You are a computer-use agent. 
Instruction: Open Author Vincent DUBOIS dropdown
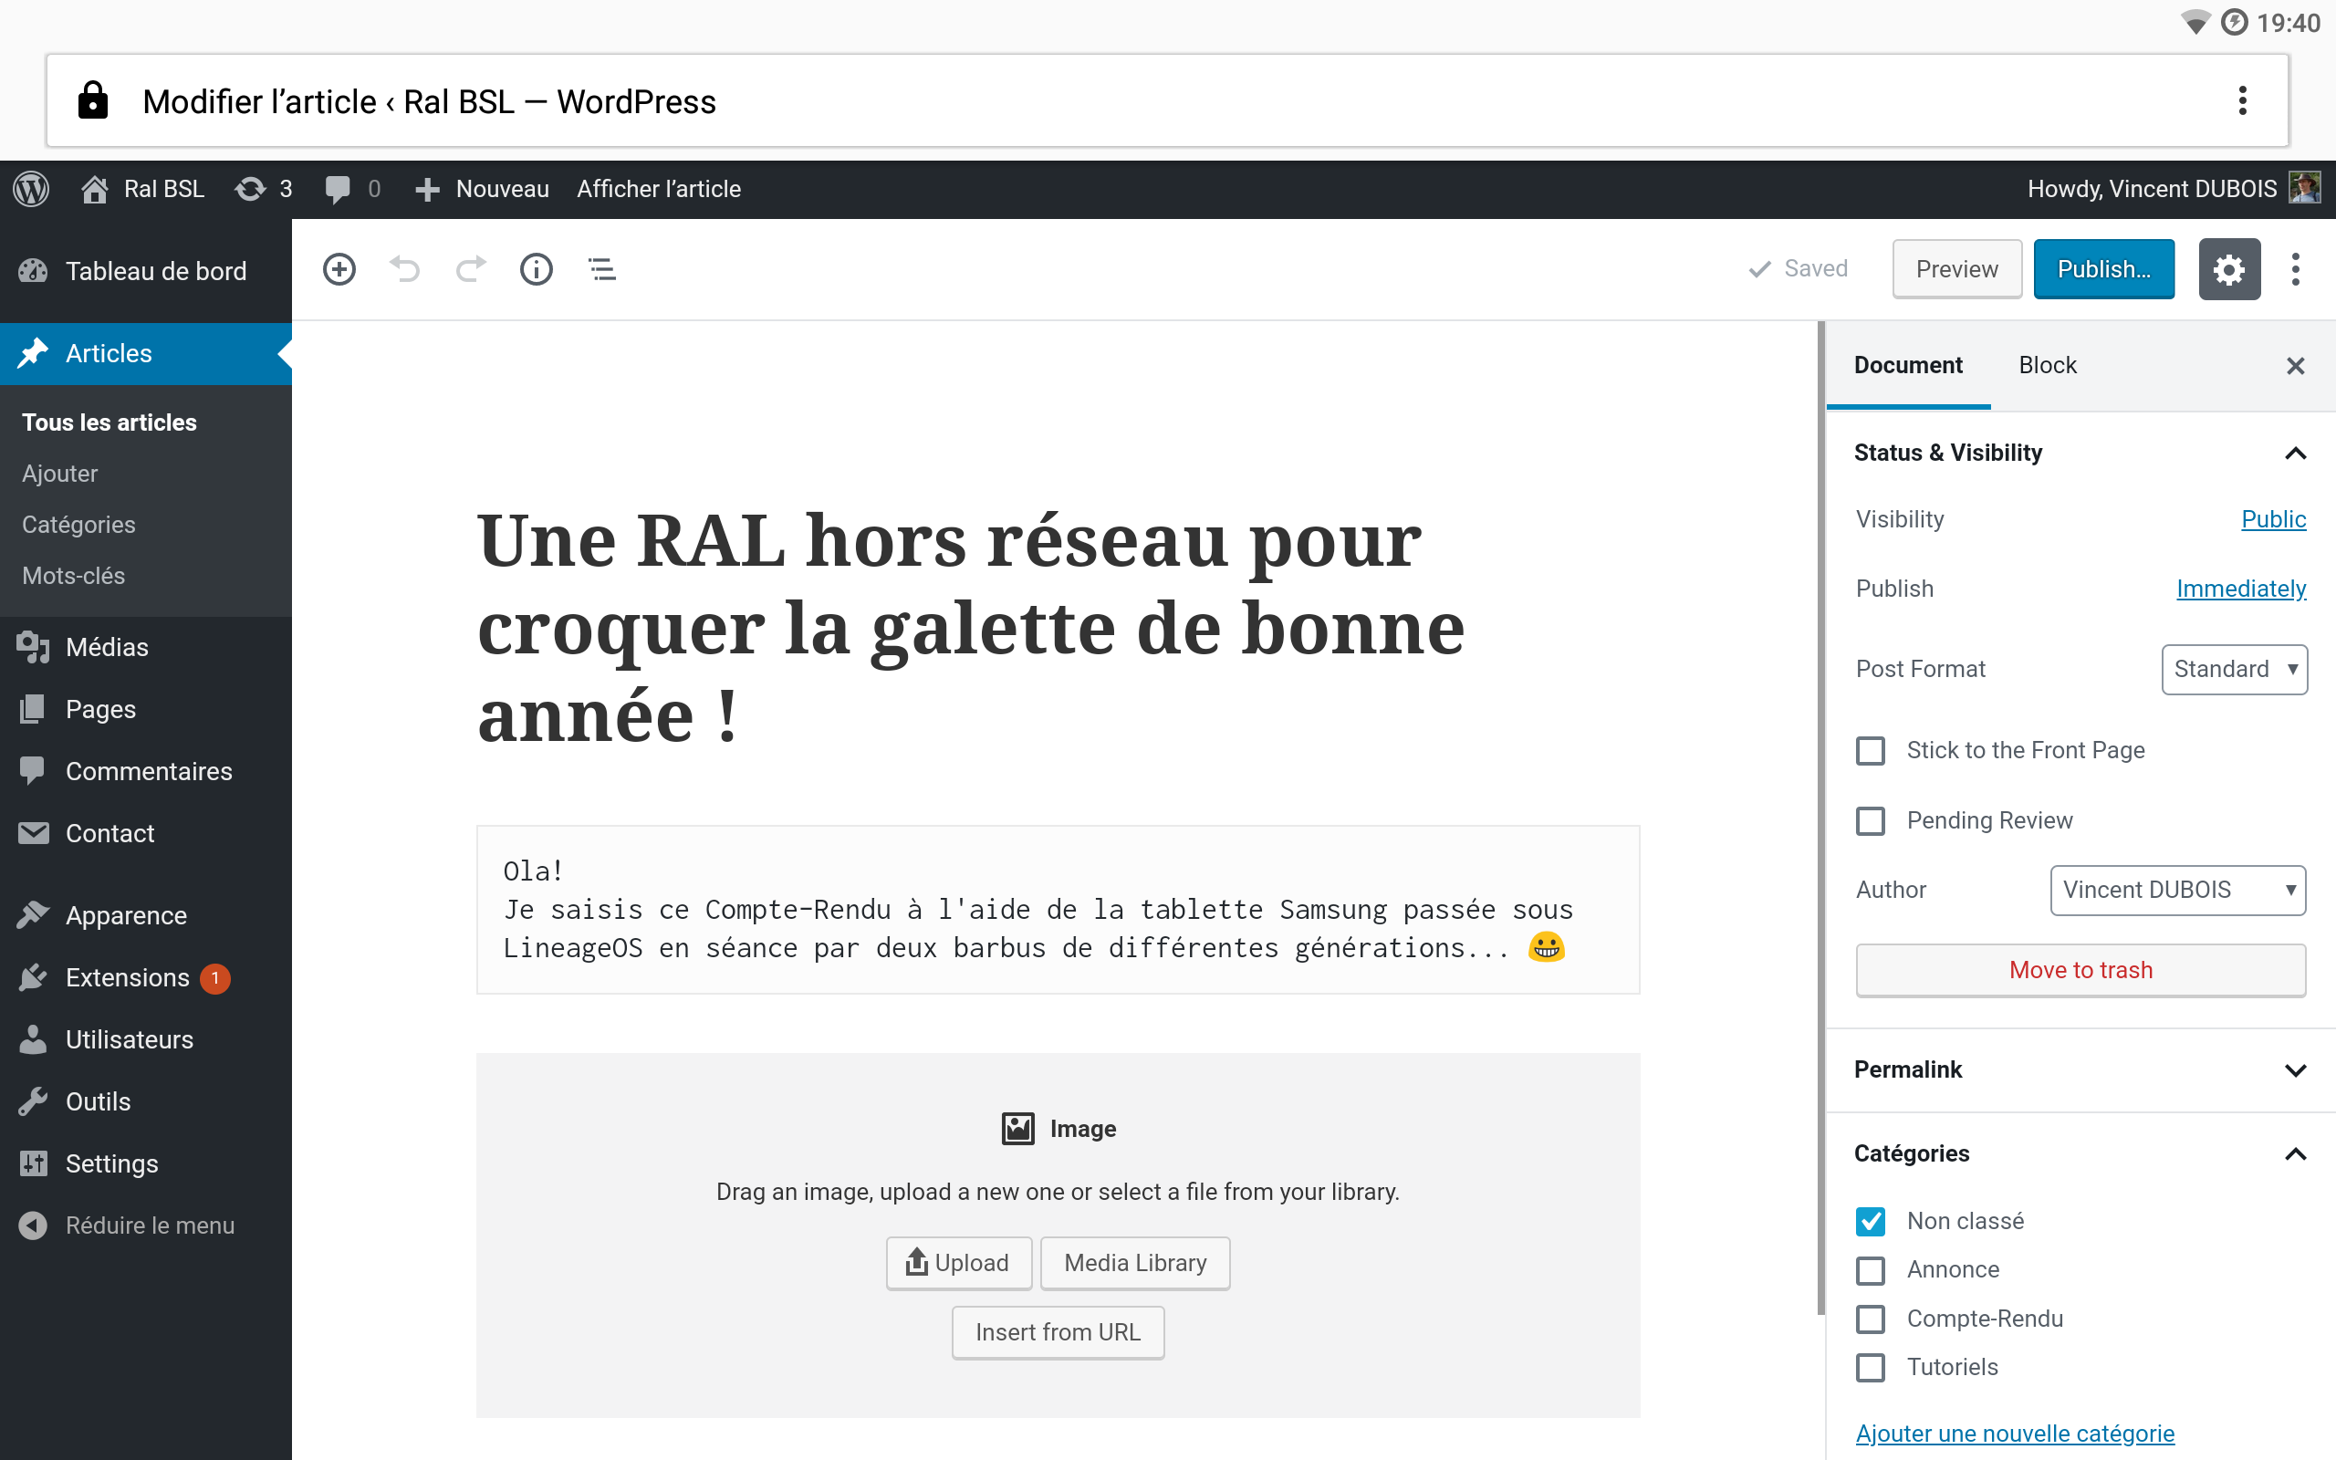click(x=2178, y=891)
